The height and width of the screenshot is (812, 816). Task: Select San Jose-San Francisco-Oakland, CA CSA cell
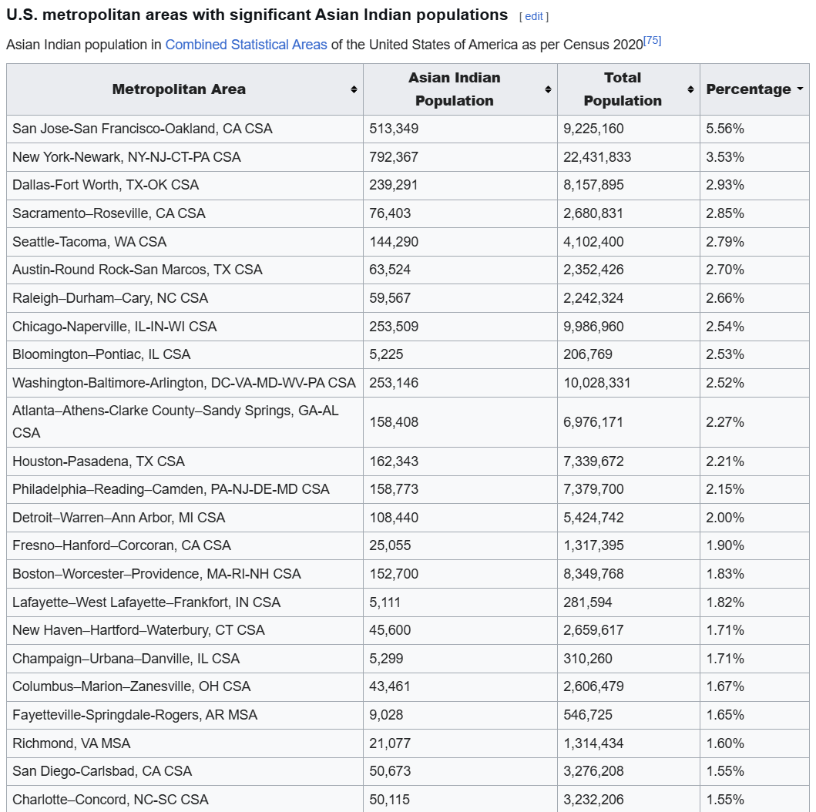click(185, 129)
